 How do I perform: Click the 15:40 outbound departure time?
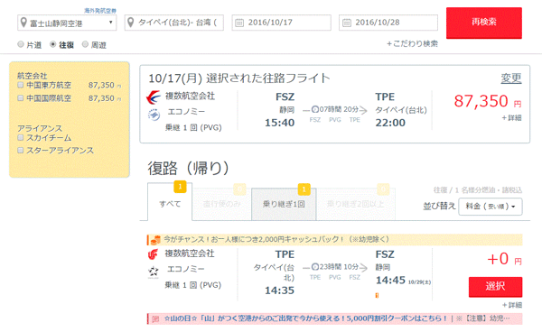(280, 123)
